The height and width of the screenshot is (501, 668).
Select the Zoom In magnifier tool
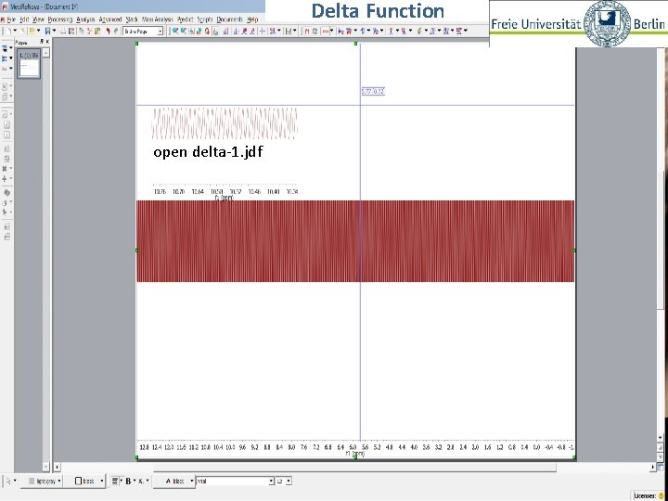pyautogui.click(x=175, y=31)
